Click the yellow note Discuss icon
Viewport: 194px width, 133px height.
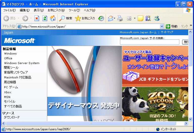(140, 18)
